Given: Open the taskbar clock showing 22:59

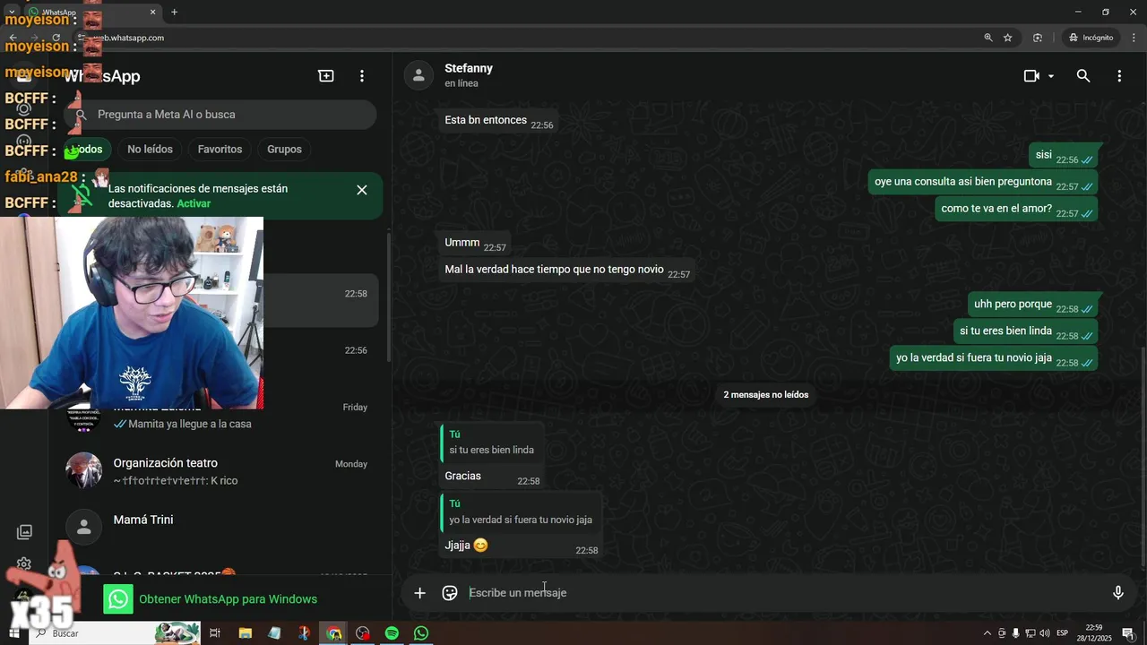Looking at the screenshot, I should coord(1094,633).
